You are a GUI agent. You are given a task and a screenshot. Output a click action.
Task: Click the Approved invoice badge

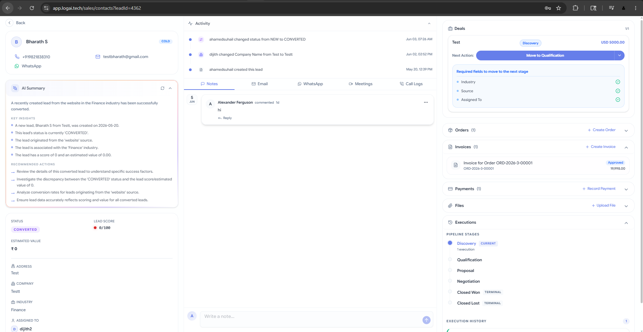(616, 163)
